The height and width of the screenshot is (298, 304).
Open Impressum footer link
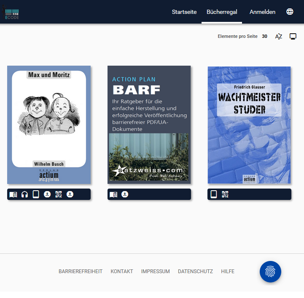tap(155, 271)
